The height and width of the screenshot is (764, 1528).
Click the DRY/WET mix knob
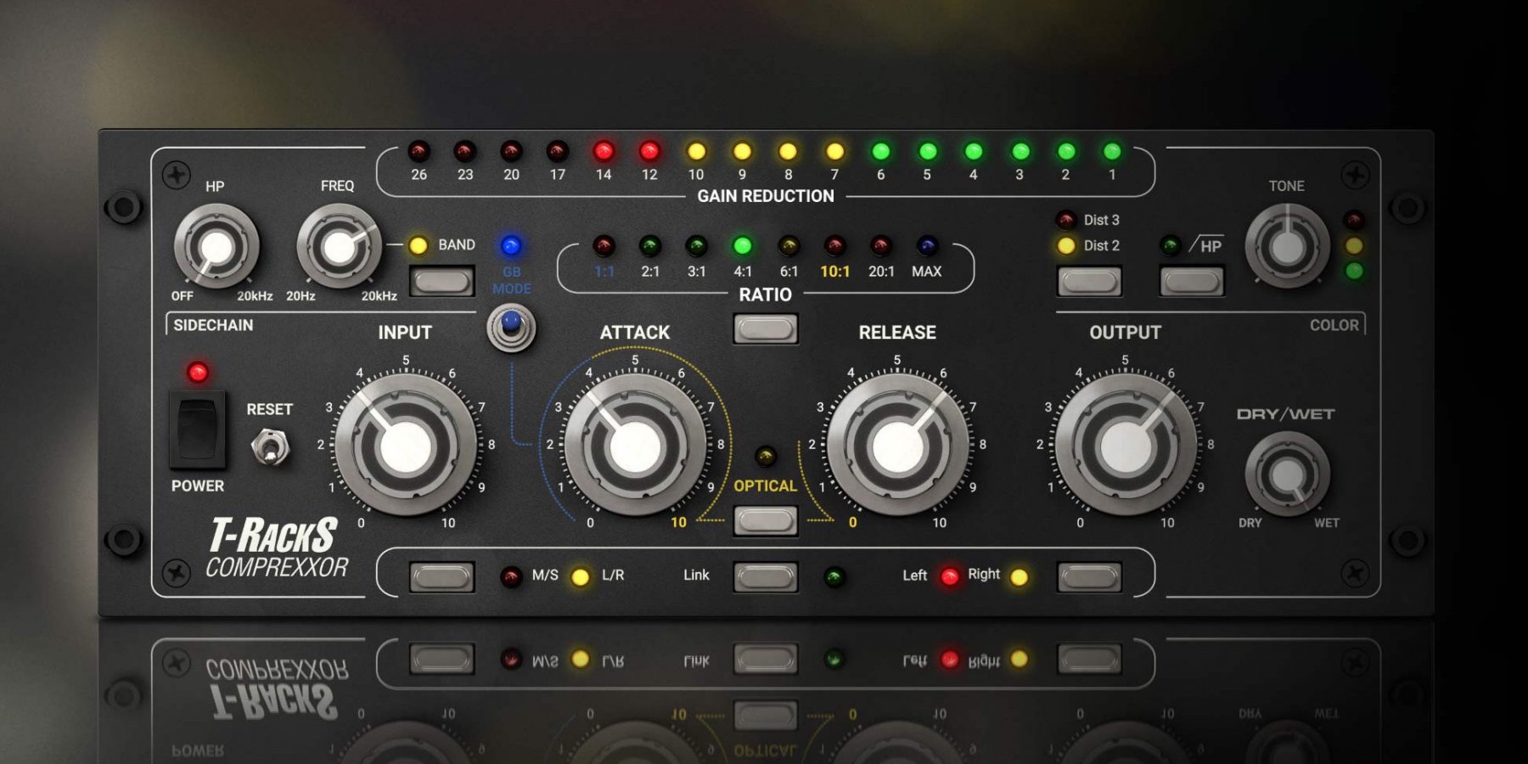[1287, 475]
